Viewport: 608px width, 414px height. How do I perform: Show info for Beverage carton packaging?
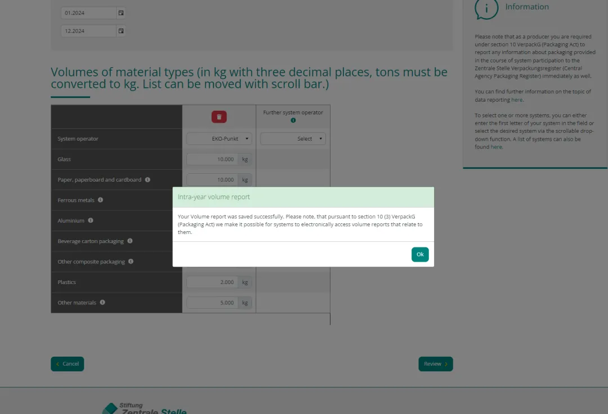click(129, 241)
